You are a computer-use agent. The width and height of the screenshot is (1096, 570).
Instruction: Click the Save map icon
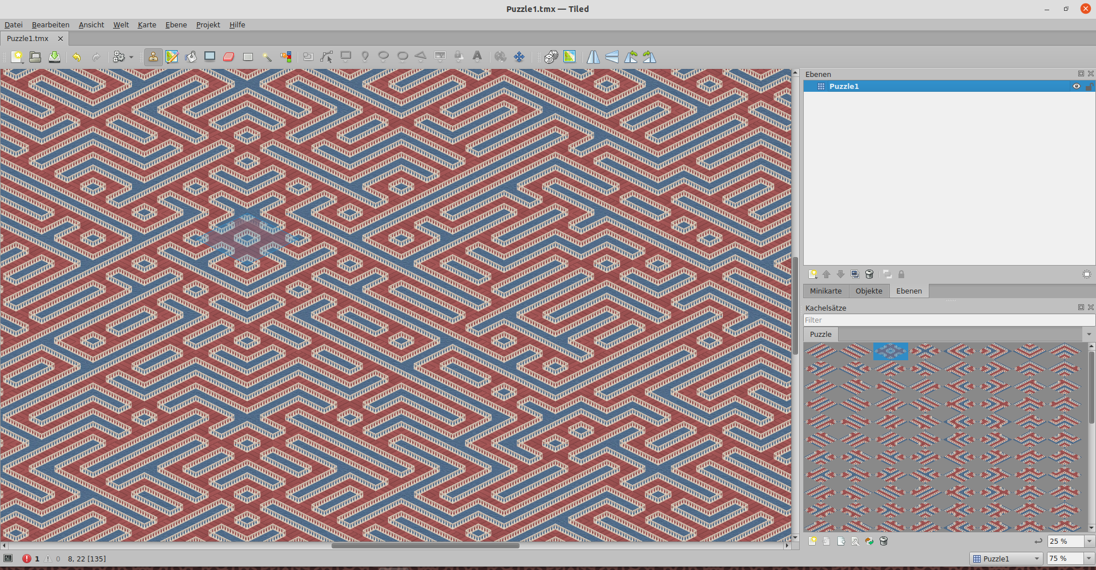54,57
